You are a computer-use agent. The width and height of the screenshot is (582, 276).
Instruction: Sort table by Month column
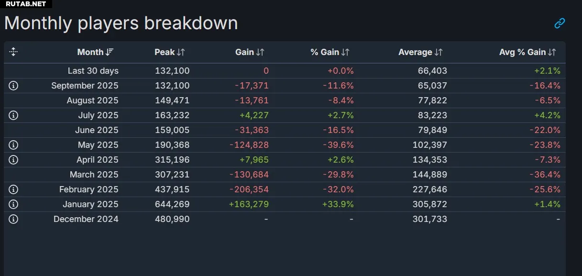95,52
